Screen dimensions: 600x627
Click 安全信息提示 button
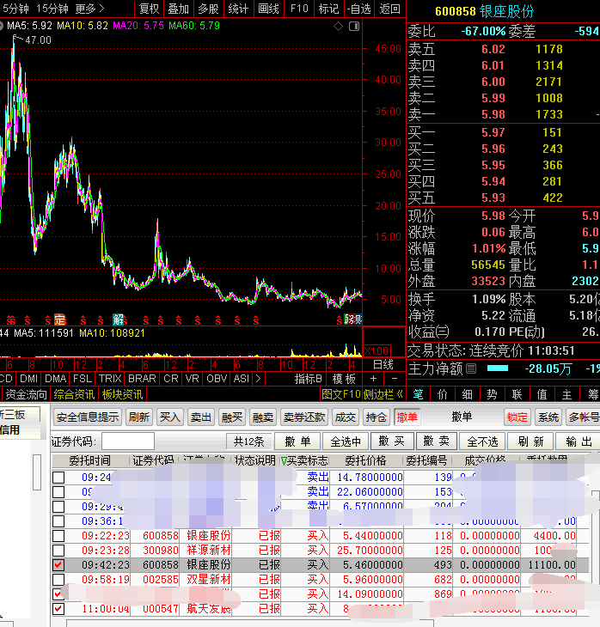88,417
